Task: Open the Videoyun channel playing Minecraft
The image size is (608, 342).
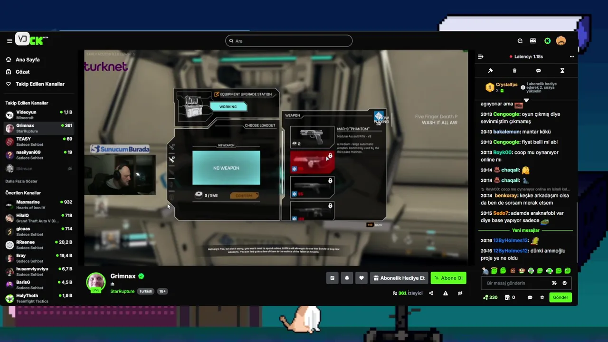Action: coord(39,114)
